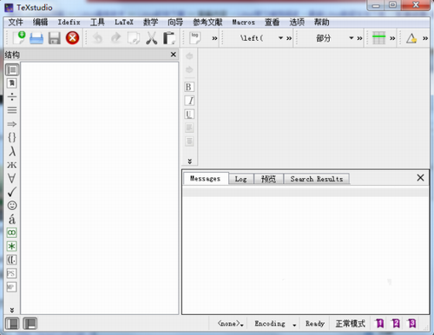Viewport: 434px width, 335px height.
Task: Open the \left( dropdown arrow
Action: click(x=280, y=38)
